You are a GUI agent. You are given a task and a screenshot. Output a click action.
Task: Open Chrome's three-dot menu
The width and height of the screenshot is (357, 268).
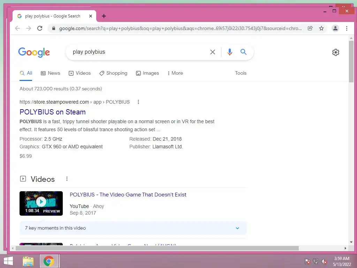(347, 28)
